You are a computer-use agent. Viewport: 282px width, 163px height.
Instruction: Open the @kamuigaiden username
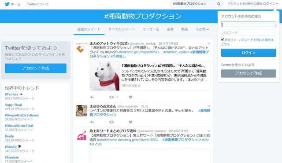coord(127,106)
